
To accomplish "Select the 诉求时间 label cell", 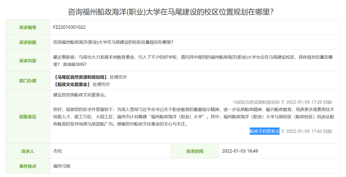I will click(x=195, y=151).
